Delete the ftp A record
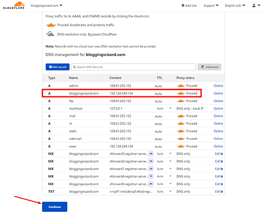The height and width of the screenshot is (212, 266). [218, 101]
